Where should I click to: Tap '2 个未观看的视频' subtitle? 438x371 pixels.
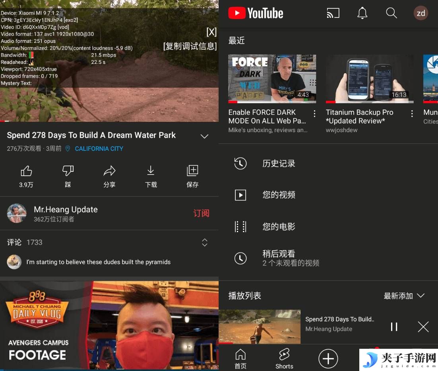(x=291, y=263)
